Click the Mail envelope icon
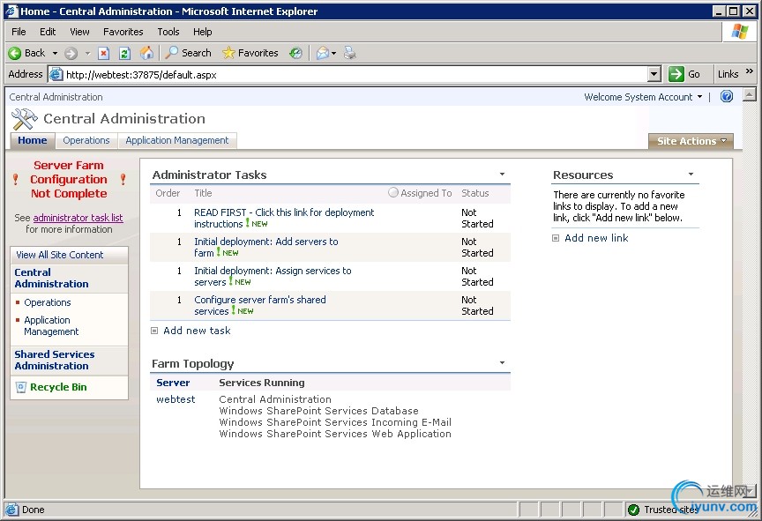The image size is (762, 521). tap(322, 53)
